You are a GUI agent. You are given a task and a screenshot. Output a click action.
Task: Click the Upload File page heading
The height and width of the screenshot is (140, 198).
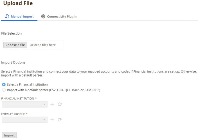point(18,4)
